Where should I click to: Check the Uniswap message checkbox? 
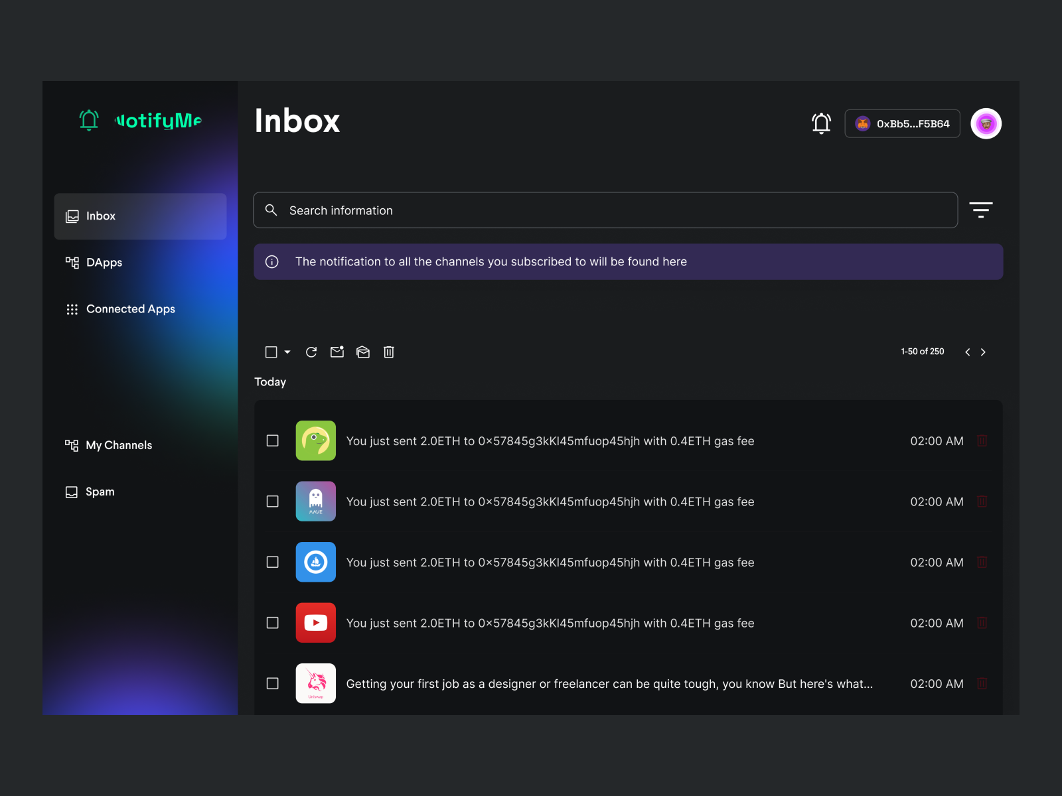point(272,683)
